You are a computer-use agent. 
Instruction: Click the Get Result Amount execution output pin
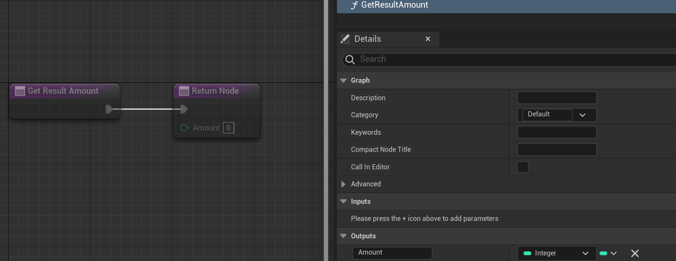[x=109, y=109]
